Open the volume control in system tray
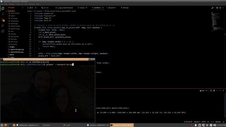The image size is (226, 127). pos(215,125)
